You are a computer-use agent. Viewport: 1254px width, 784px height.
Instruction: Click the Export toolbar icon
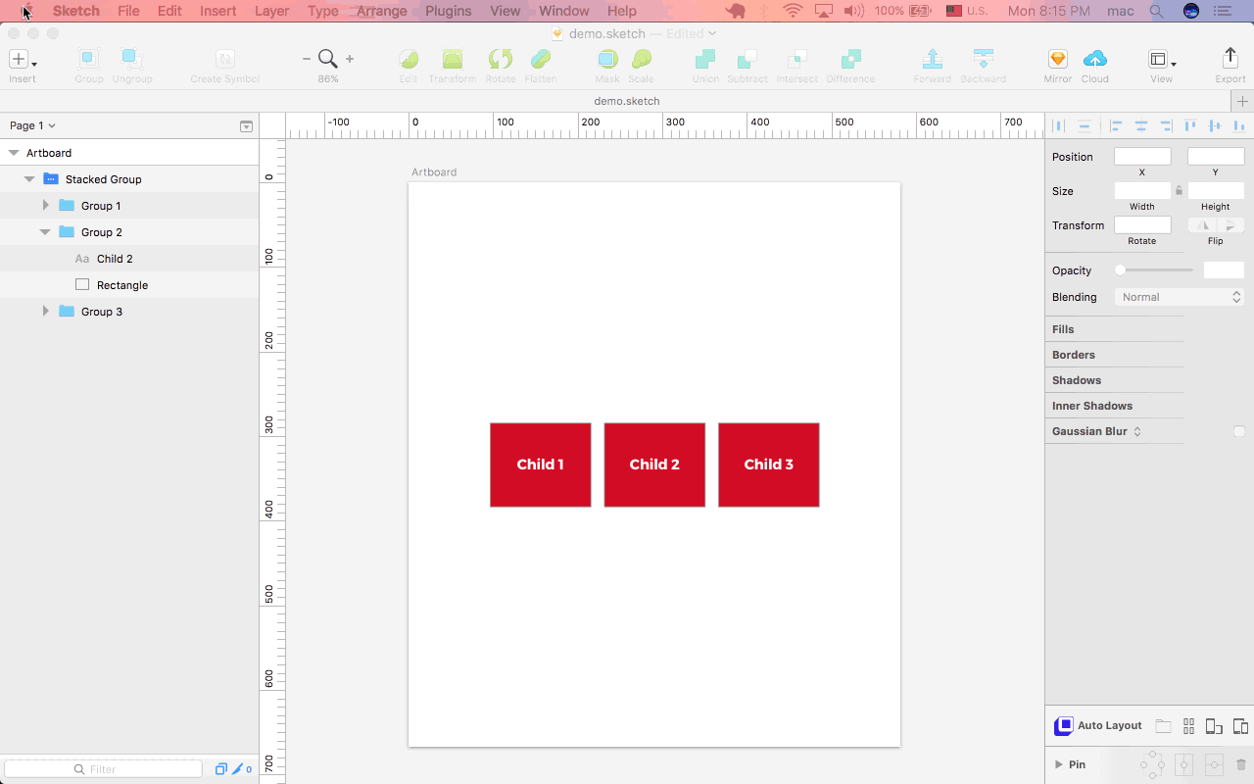pyautogui.click(x=1230, y=60)
